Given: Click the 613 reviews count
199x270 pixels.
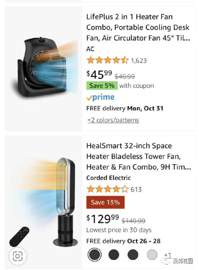Looking at the screenshot, I should click(136, 189).
